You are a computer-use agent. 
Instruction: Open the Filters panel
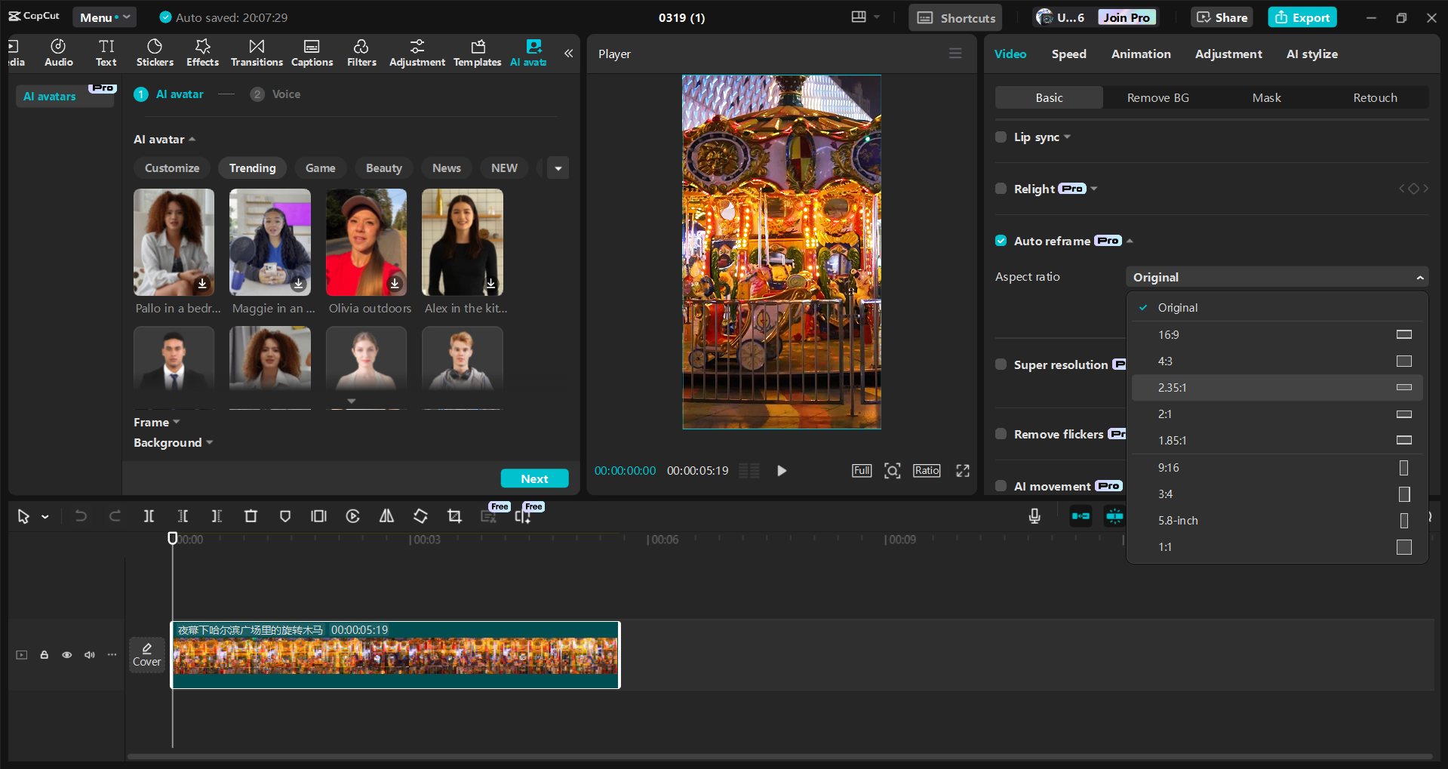361,52
